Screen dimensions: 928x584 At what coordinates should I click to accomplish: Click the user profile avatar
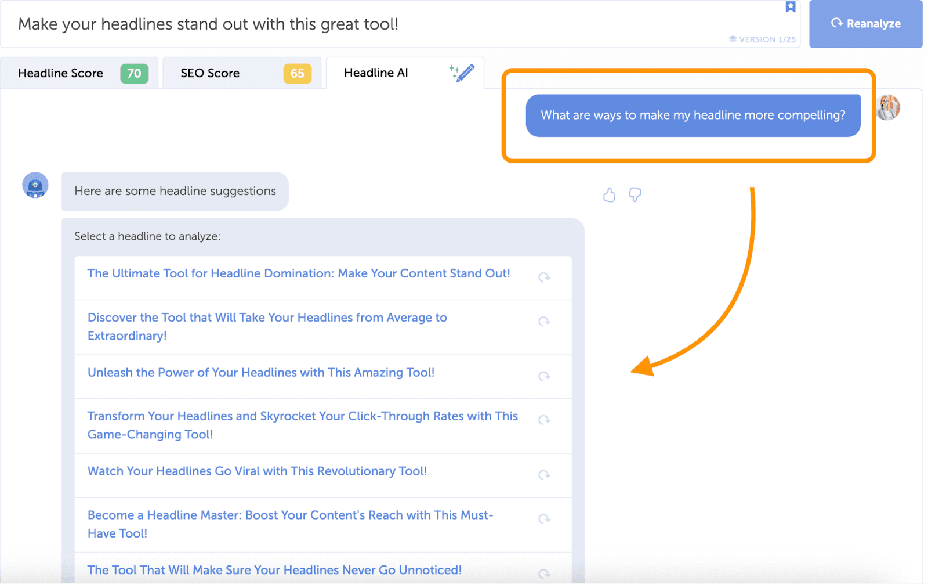(x=889, y=107)
